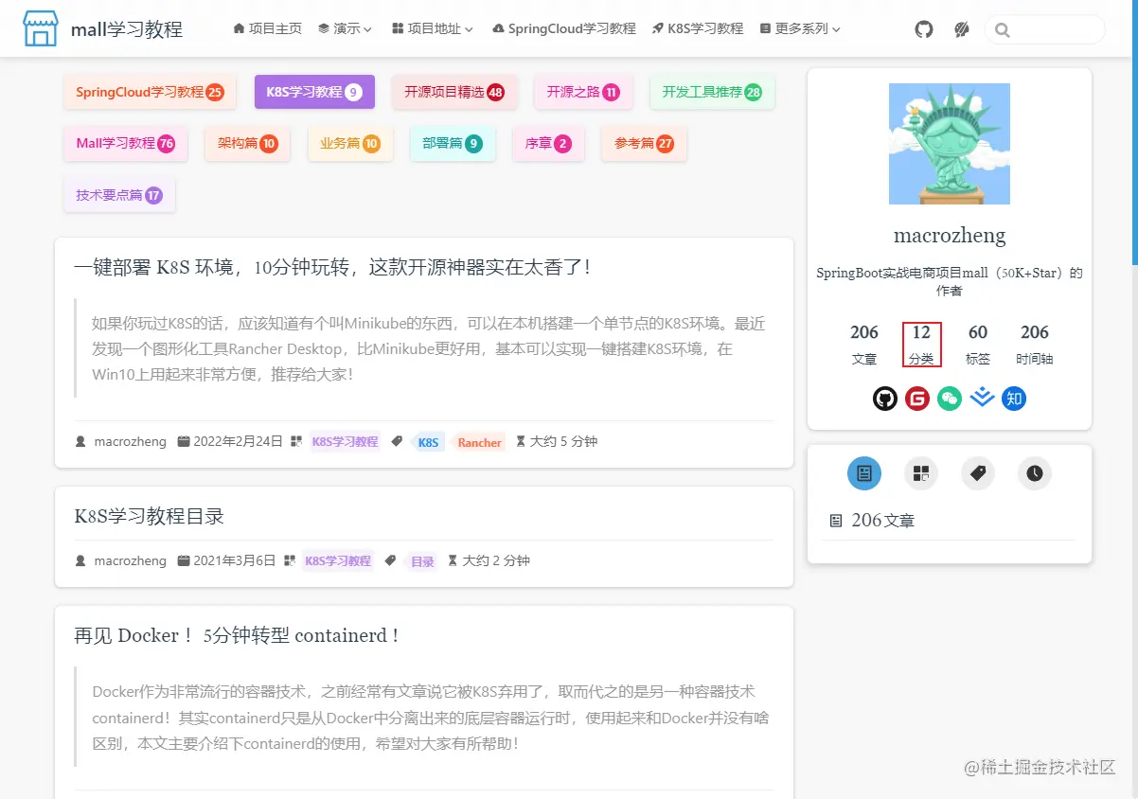The height and width of the screenshot is (799, 1138).
Task: Open article K8S学习教程目录 title
Action: click(150, 516)
